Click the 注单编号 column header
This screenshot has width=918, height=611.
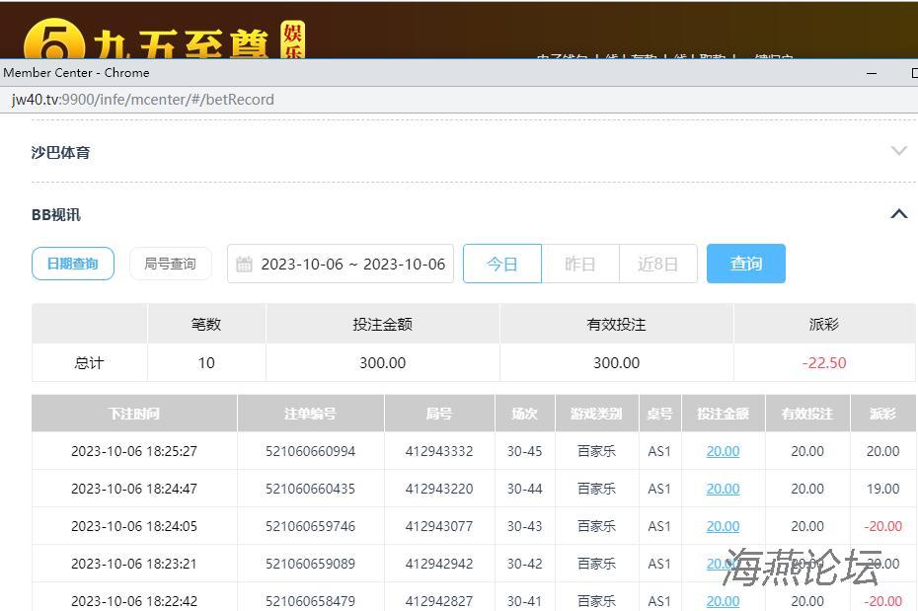tap(310, 414)
